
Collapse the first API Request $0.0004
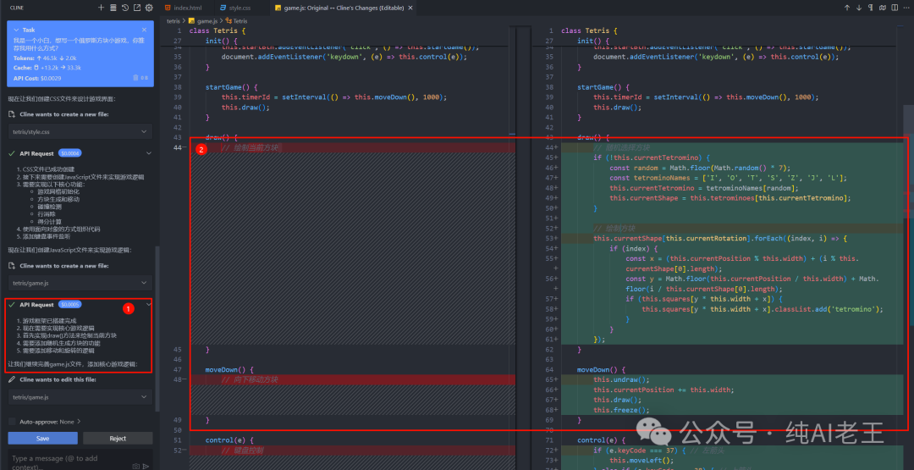(149, 153)
